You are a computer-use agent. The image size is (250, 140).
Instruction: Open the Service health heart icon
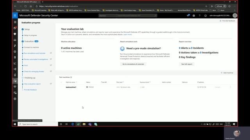15,87
